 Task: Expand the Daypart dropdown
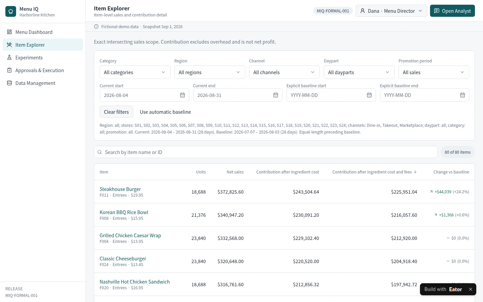pyautogui.click(x=359, y=72)
